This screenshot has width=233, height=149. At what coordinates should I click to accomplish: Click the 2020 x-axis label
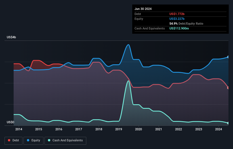[x=138, y=129]
